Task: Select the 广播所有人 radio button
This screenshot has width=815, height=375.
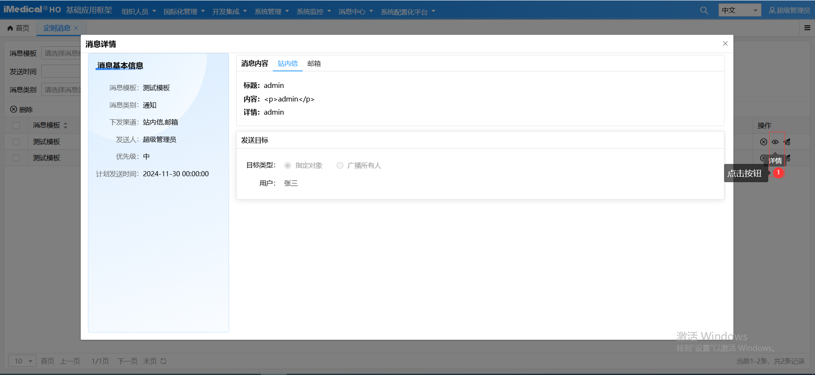Action: point(340,166)
